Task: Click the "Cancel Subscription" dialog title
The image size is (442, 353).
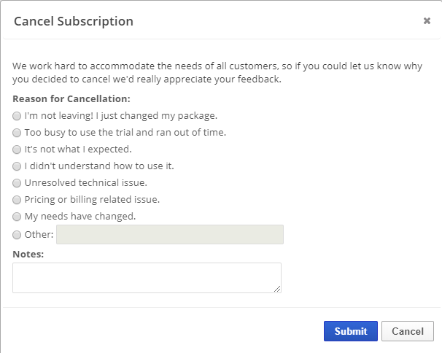Action: click(x=74, y=21)
